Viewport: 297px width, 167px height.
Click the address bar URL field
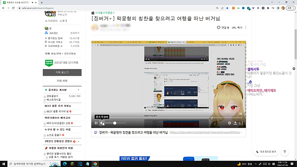111,7
